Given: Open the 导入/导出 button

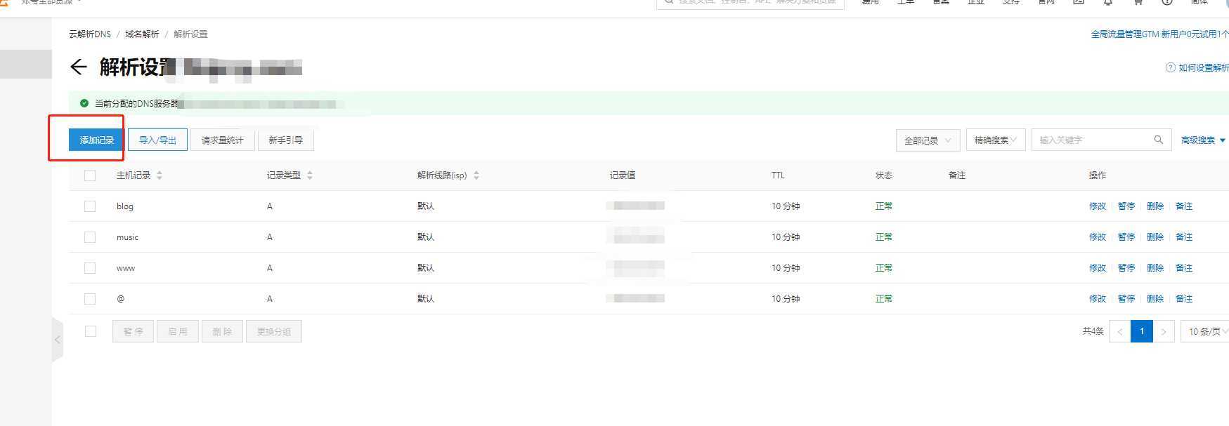Looking at the screenshot, I should pyautogui.click(x=157, y=140).
